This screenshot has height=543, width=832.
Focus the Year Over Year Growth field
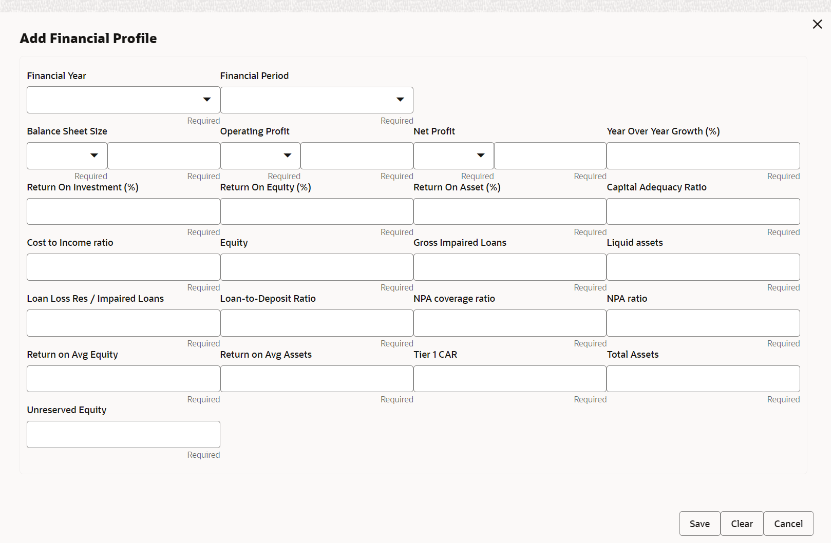(x=703, y=156)
